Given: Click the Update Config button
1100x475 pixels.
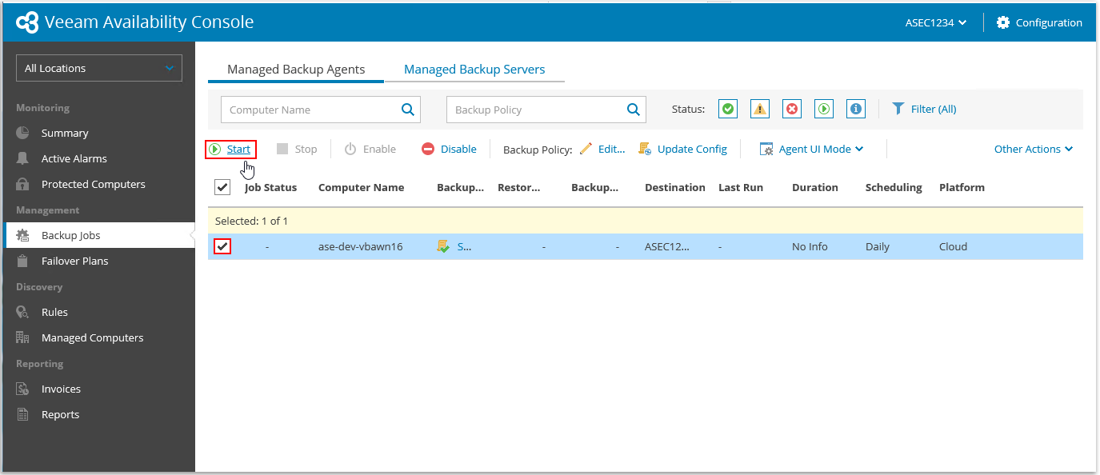Looking at the screenshot, I should (x=683, y=149).
